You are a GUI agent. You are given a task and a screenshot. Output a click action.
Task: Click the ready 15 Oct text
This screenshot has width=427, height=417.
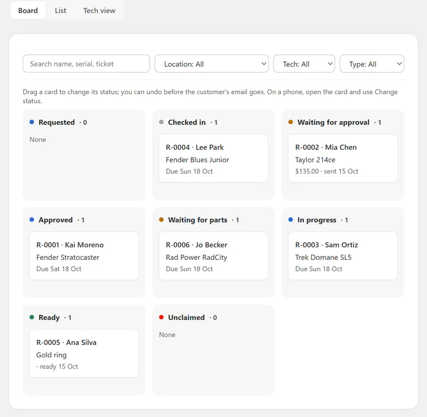tap(57, 367)
